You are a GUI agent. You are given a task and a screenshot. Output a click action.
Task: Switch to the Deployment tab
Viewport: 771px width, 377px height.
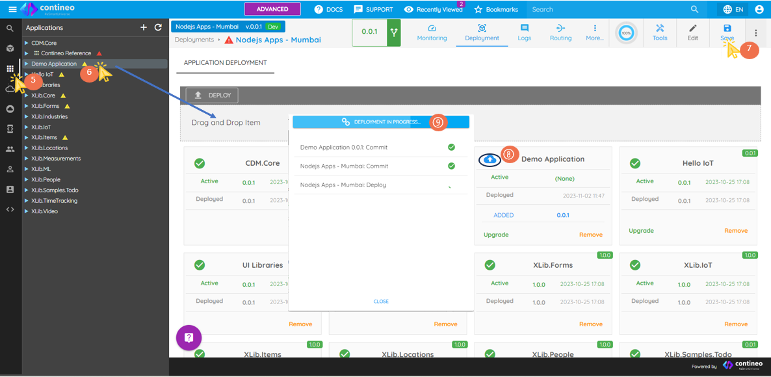tap(482, 32)
